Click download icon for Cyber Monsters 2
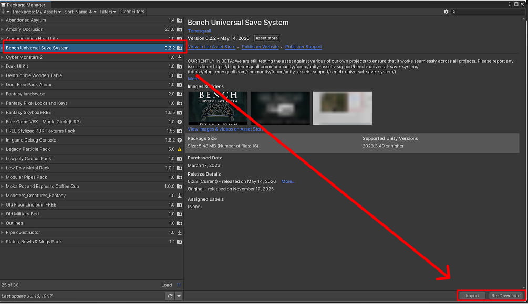The image size is (528, 304). tap(180, 57)
